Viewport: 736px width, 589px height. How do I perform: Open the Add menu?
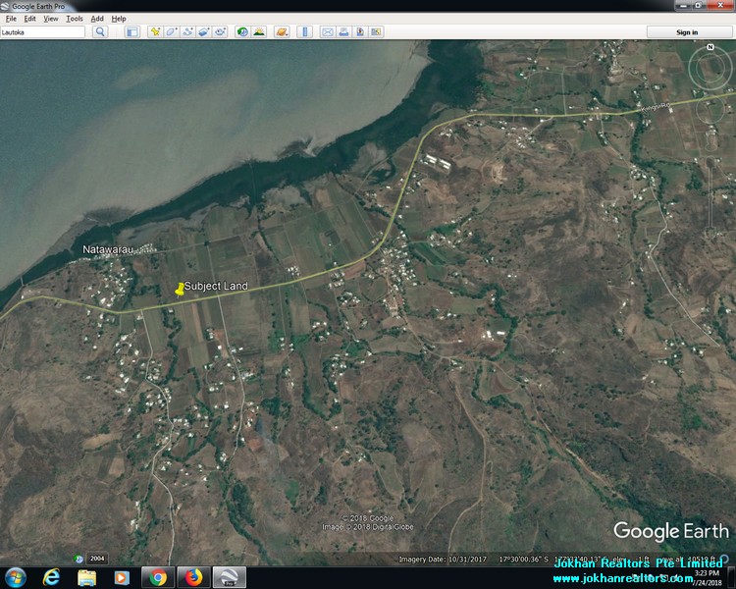click(97, 19)
